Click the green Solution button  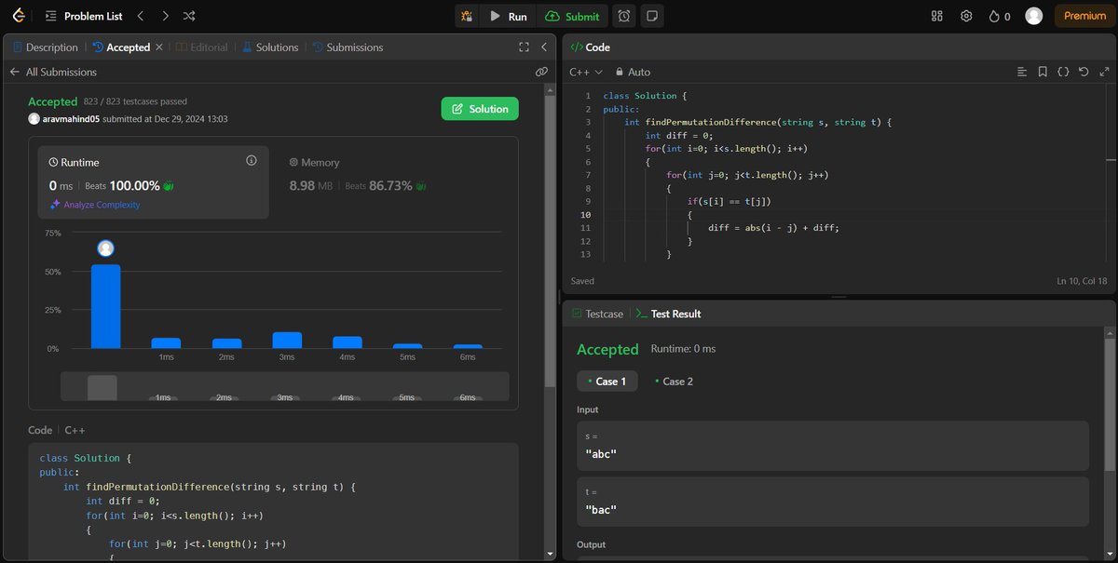click(x=480, y=109)
